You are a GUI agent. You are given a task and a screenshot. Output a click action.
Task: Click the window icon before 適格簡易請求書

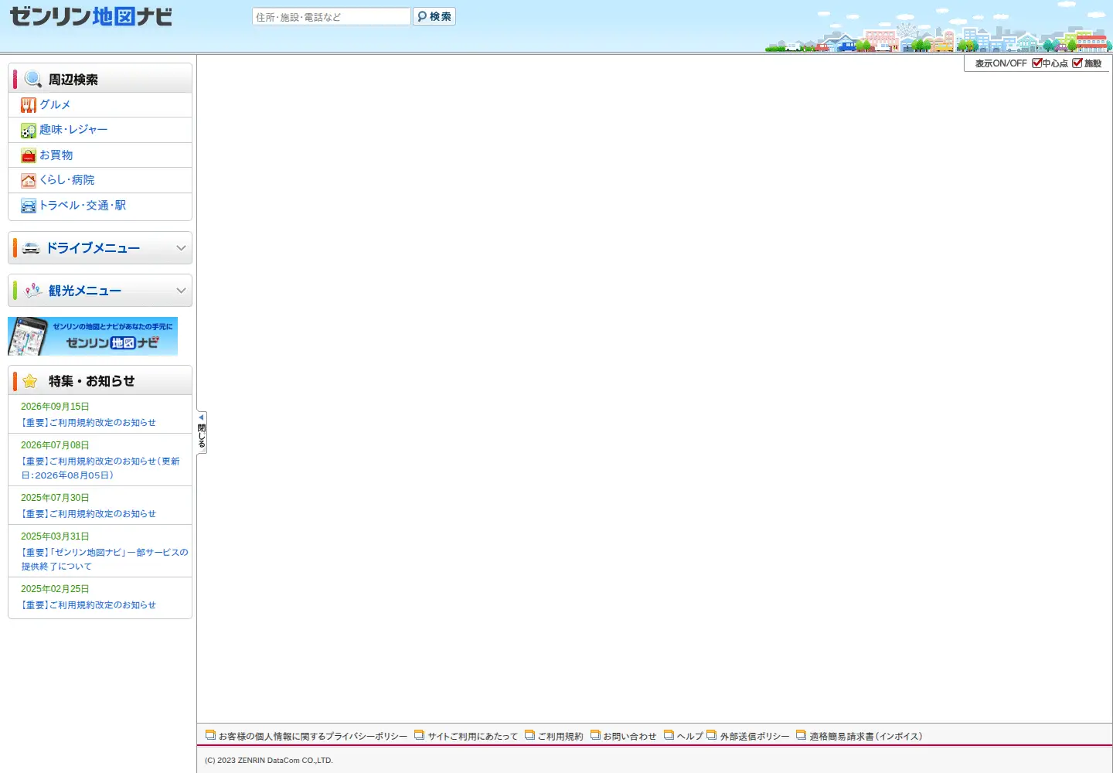point(801,735)
